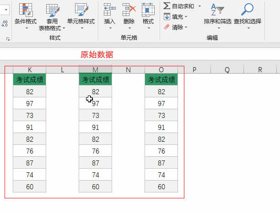Click the Format as Table (套用表格格式) icon
Image resolution: width=280 pixels, height=213 pixels.
pos(53,11)
